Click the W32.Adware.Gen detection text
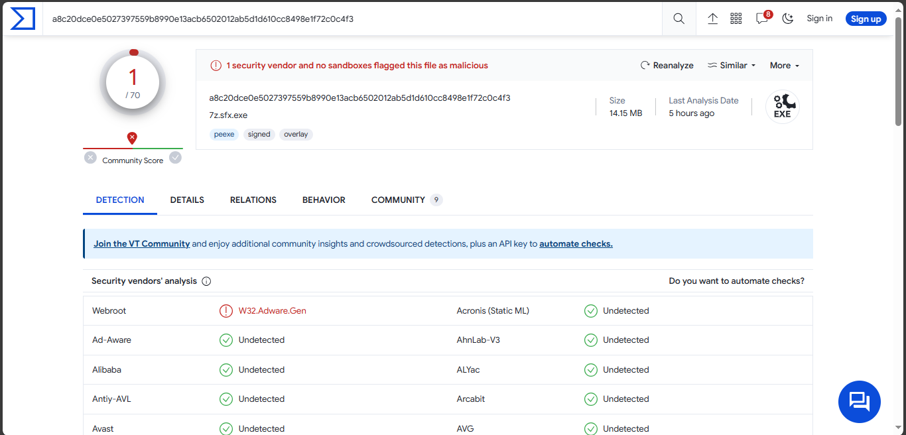The height and width of the screenshot is (435, 906). coord(273,310)
